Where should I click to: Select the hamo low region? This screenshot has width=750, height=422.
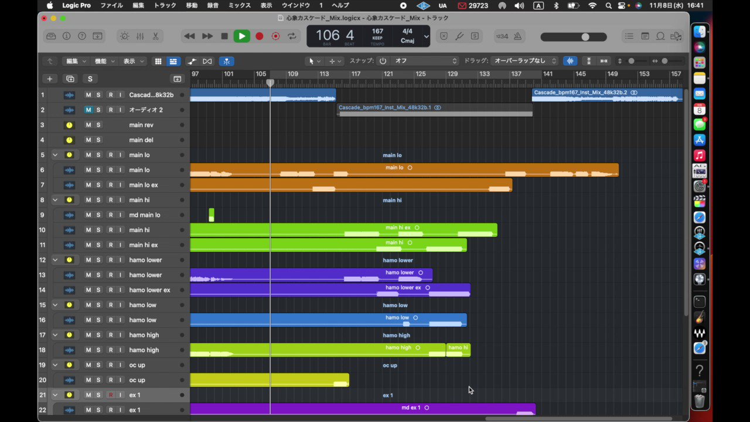(x=328, y=320)
